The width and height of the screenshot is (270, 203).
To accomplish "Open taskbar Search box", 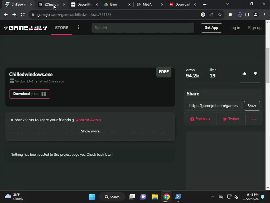I will 112,197.
